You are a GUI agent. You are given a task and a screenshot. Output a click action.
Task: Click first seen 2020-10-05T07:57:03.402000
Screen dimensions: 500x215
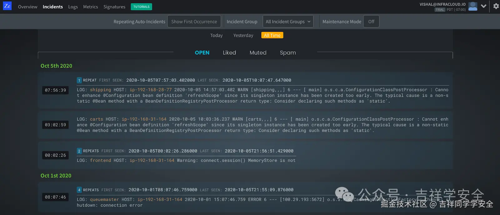[x=161, y=80]
